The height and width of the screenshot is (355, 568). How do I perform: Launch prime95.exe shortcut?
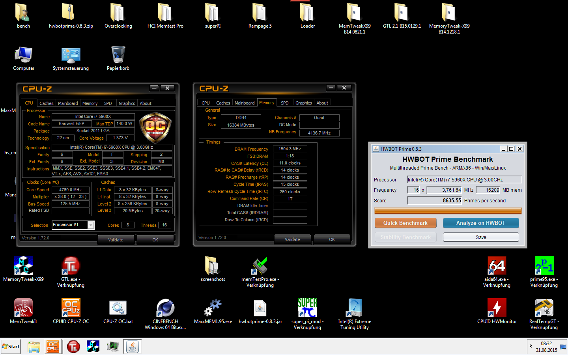click(544, 272)
